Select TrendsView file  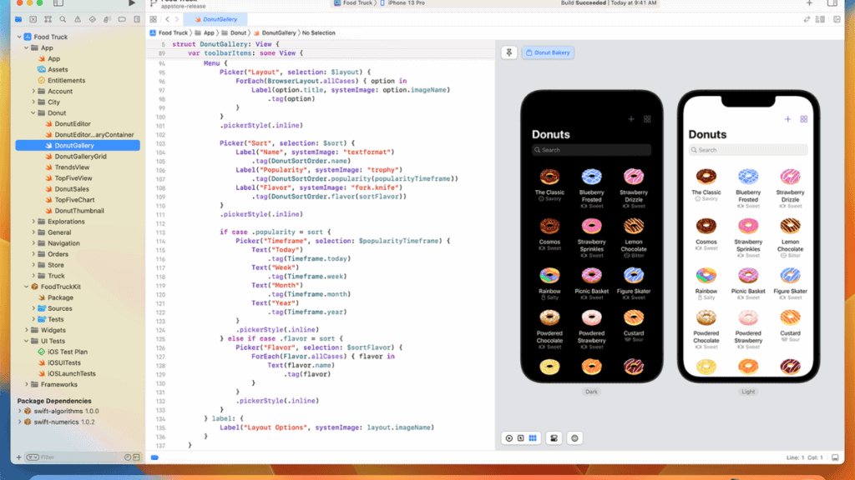point(72,167)
